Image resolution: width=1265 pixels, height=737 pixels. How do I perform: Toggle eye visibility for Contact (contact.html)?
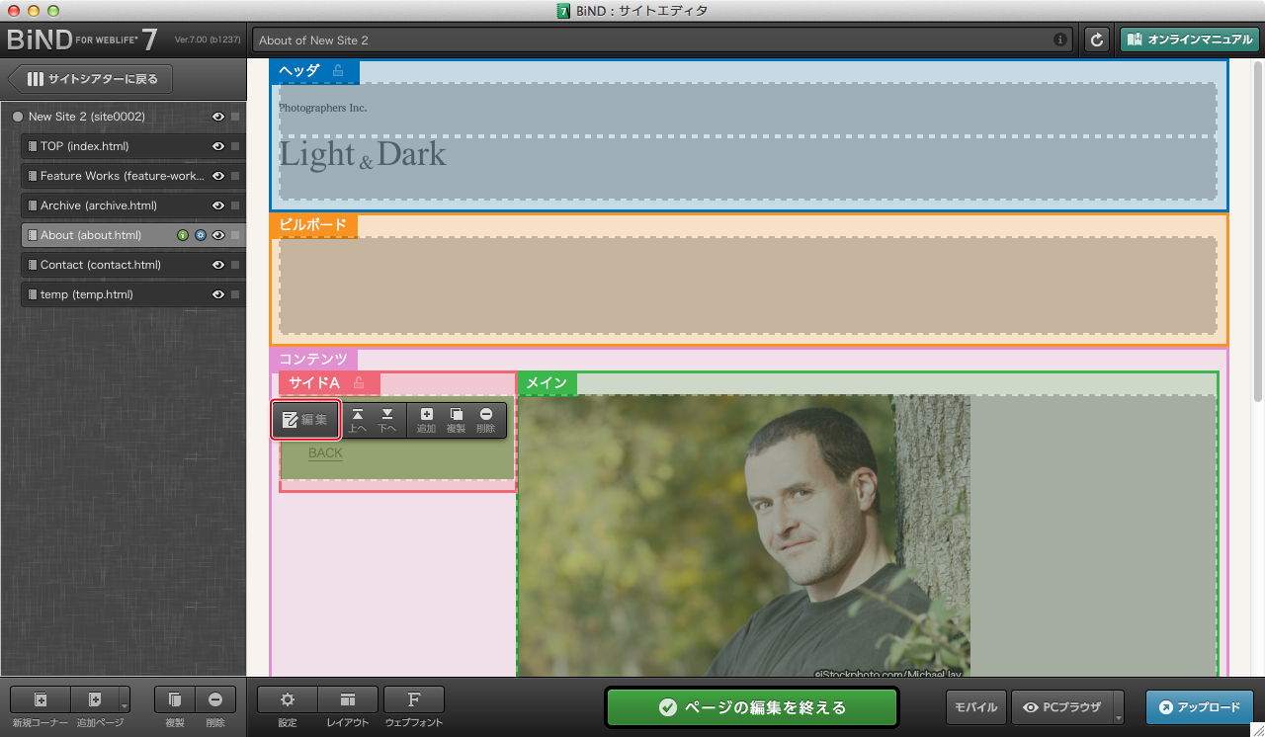[x=218, y=265]
